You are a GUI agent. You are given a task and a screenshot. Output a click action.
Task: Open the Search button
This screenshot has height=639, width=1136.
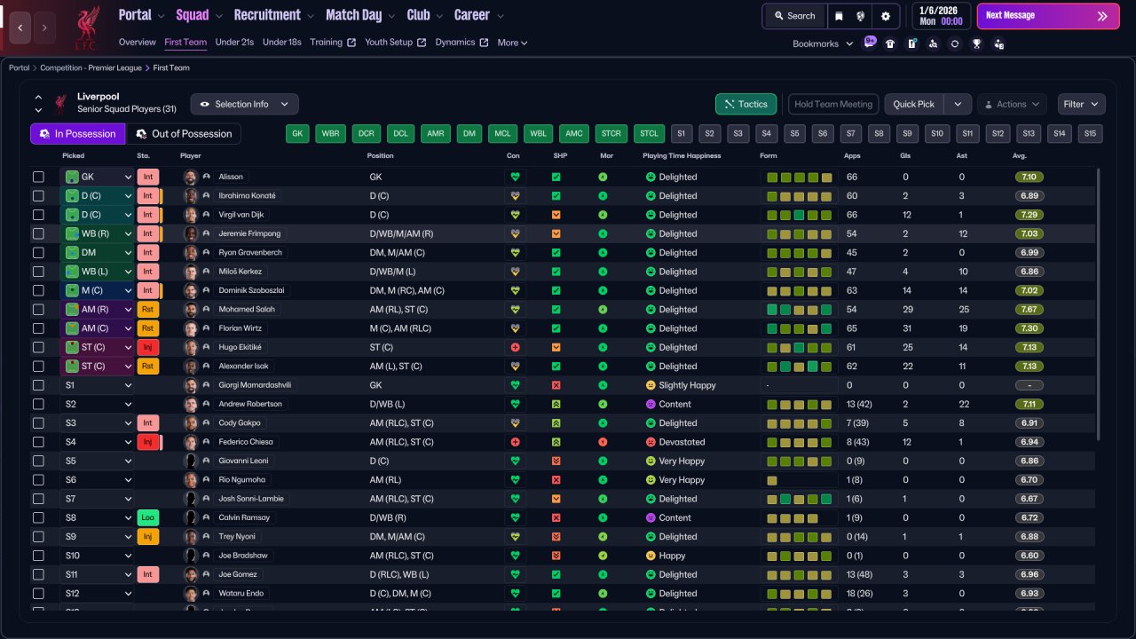(794, 16)
